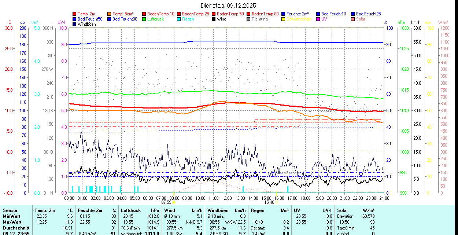Screen dimensions: 458x235
Task: Click the 12:00 time axis label
Action: [x=226, y=198]
